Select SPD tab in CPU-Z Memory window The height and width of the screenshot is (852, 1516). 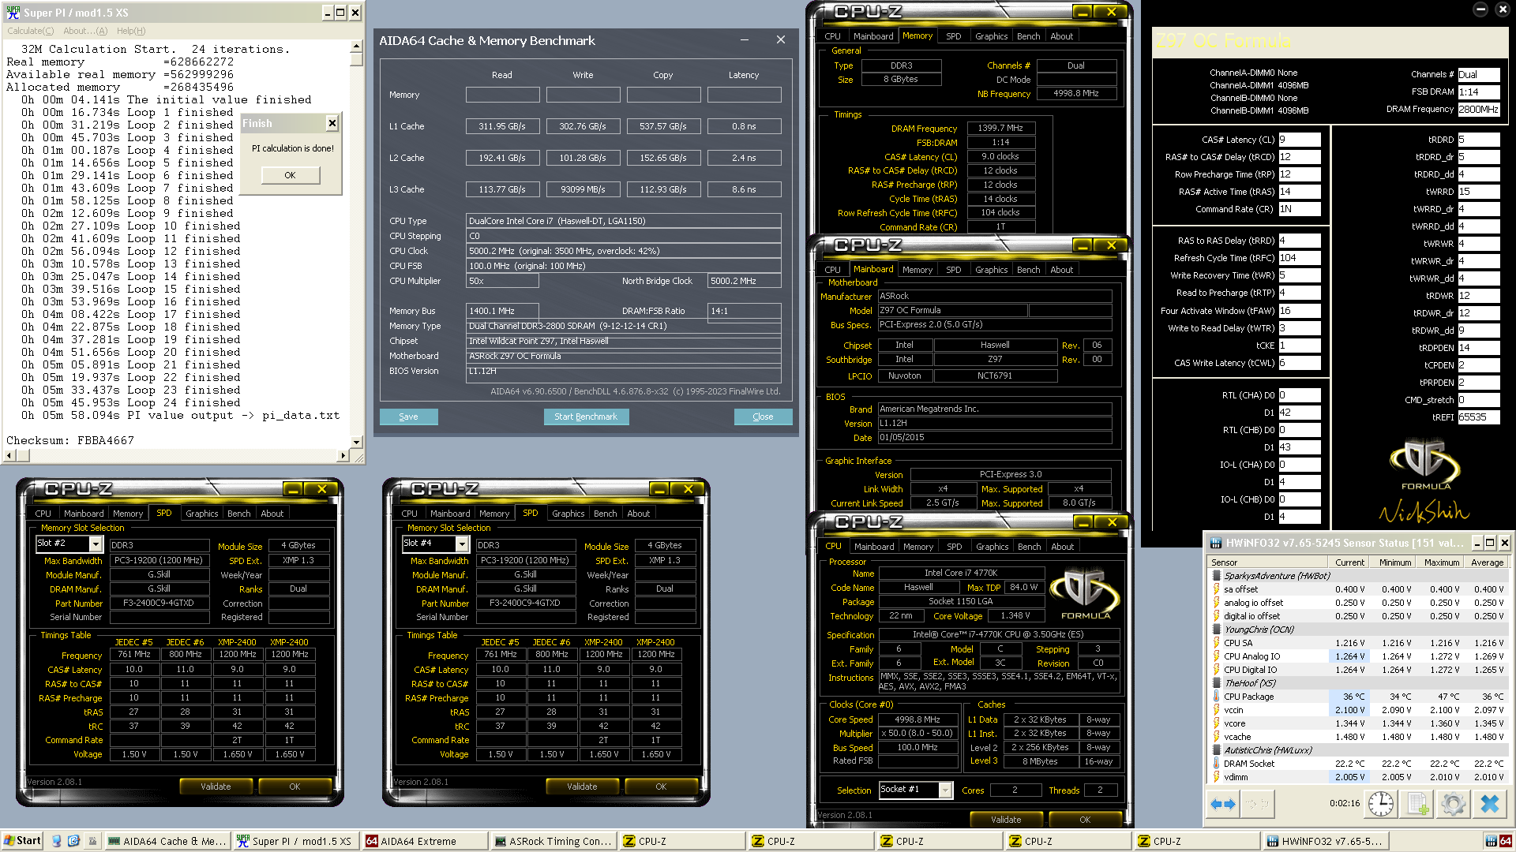point(954,36)
